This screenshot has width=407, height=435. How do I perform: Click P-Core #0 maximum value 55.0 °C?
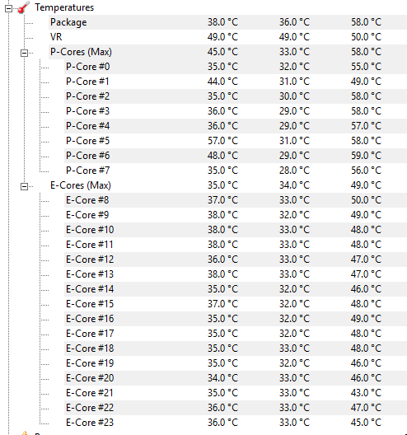pyautogui.click(x=366, y=67)
